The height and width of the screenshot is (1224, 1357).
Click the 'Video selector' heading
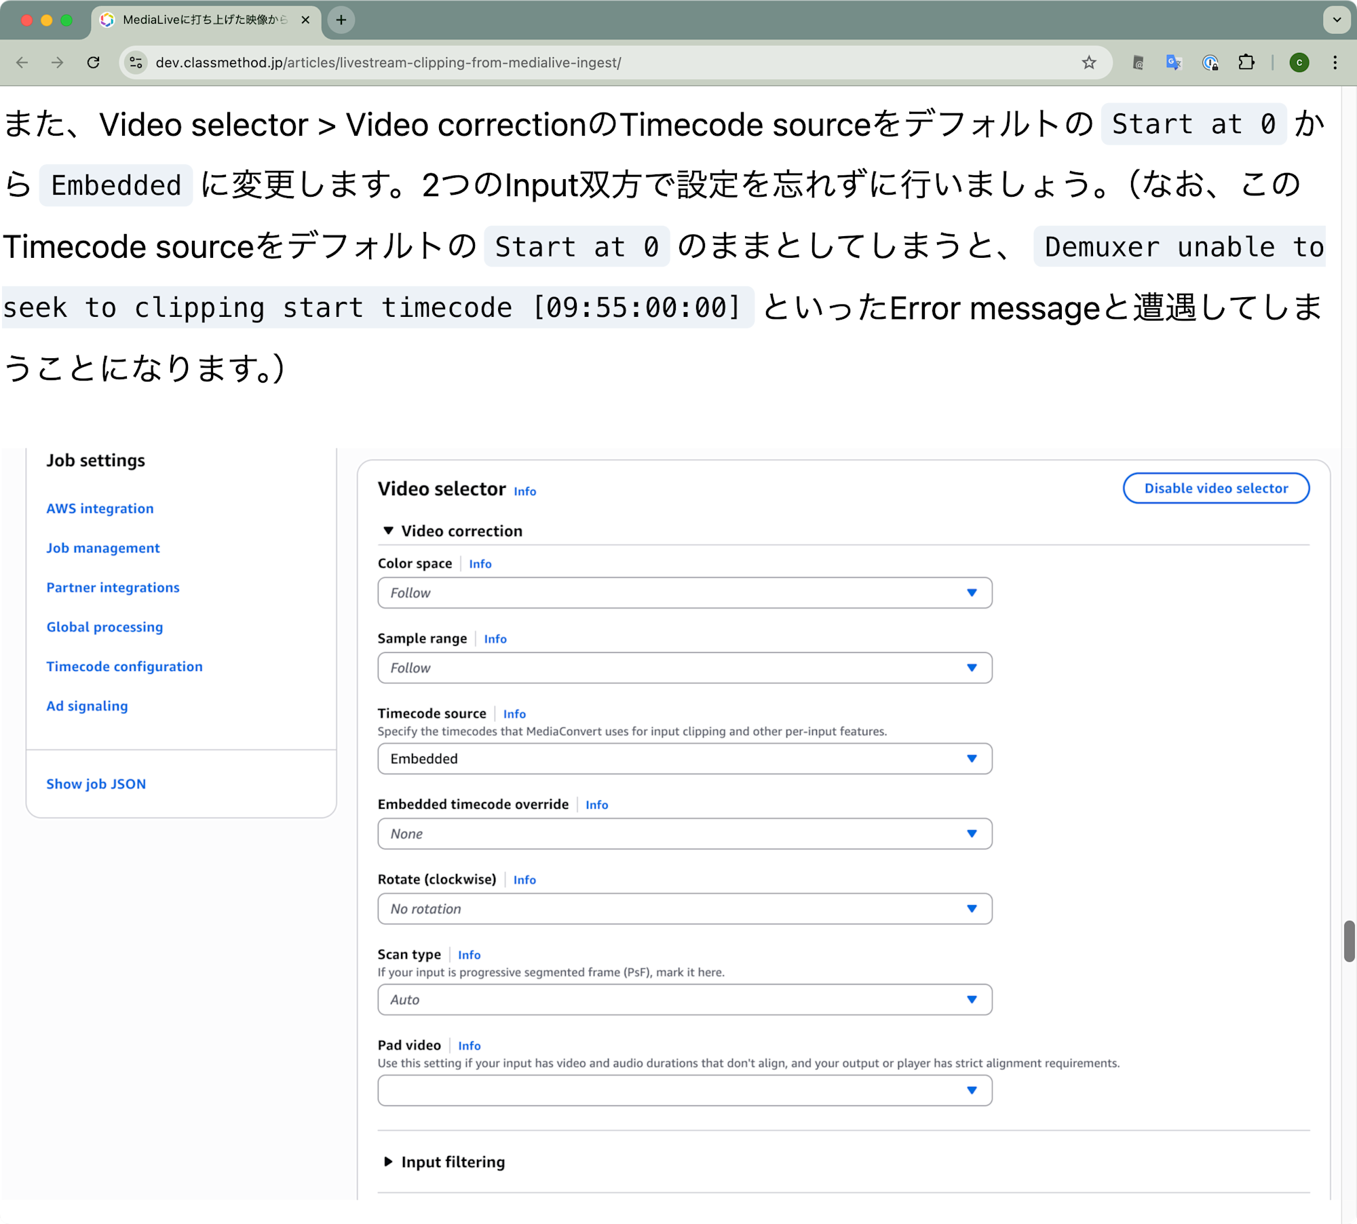pos(442,489)
